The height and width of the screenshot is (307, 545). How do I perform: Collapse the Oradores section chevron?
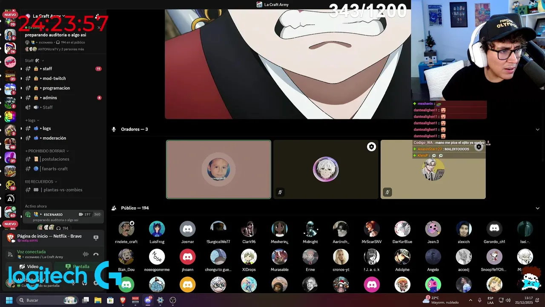coord(537,129)
